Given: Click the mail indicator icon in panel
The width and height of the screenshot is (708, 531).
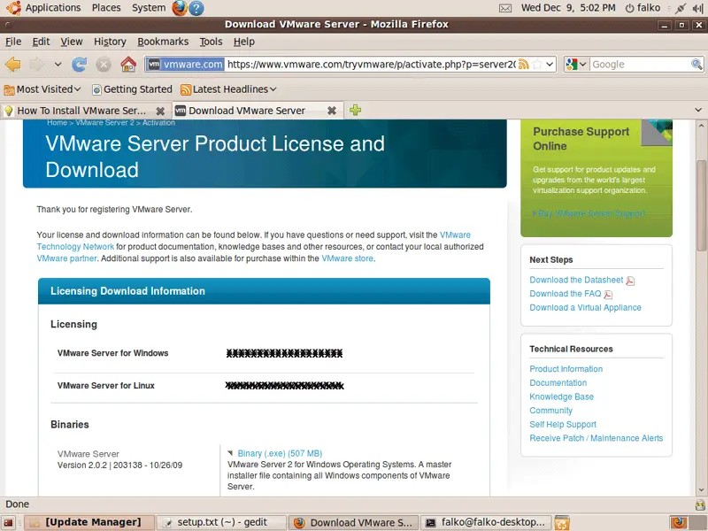Looking at the screenshot, I should (505, 8).
